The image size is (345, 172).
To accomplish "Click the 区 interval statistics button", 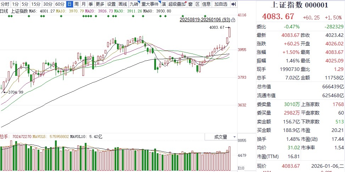I will click(197, 4).
